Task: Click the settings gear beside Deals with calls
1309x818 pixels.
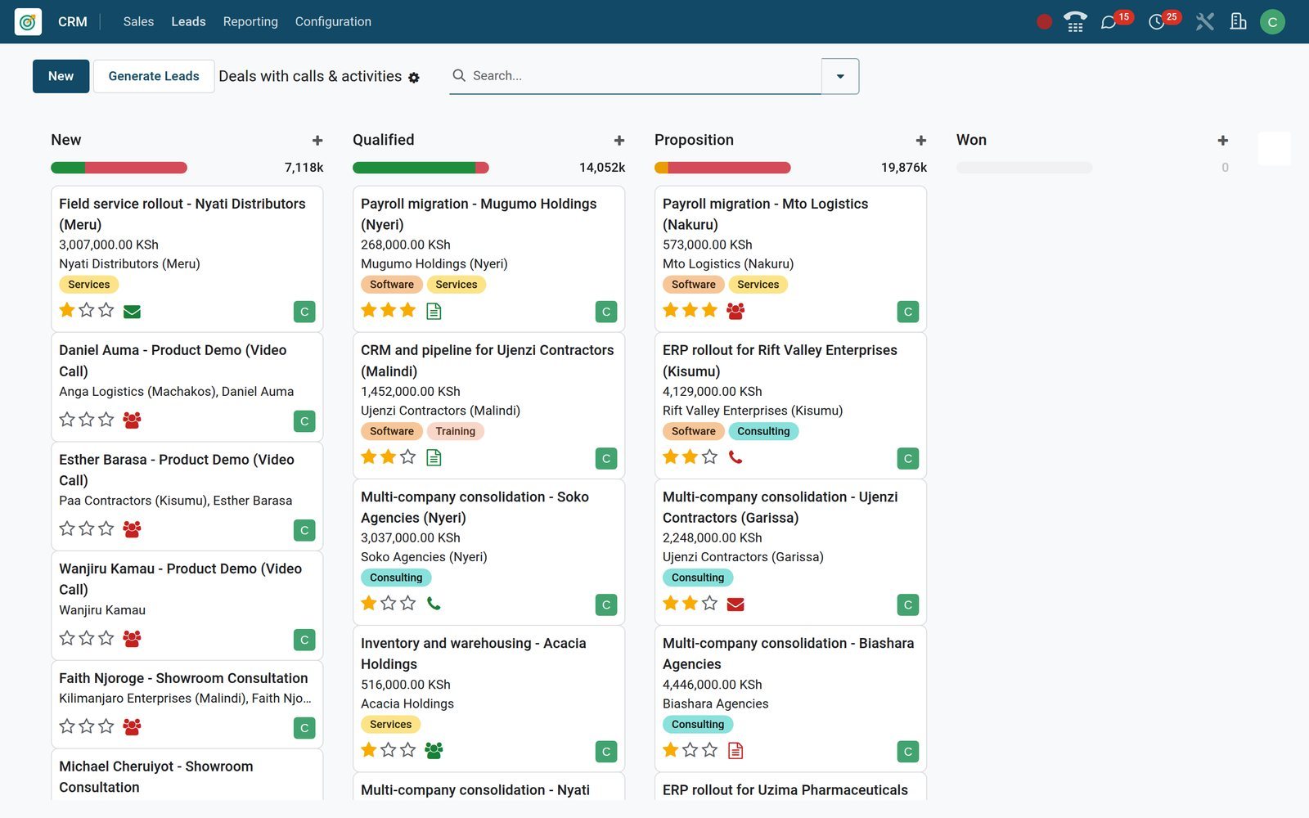Action: [x=414, y=78]
